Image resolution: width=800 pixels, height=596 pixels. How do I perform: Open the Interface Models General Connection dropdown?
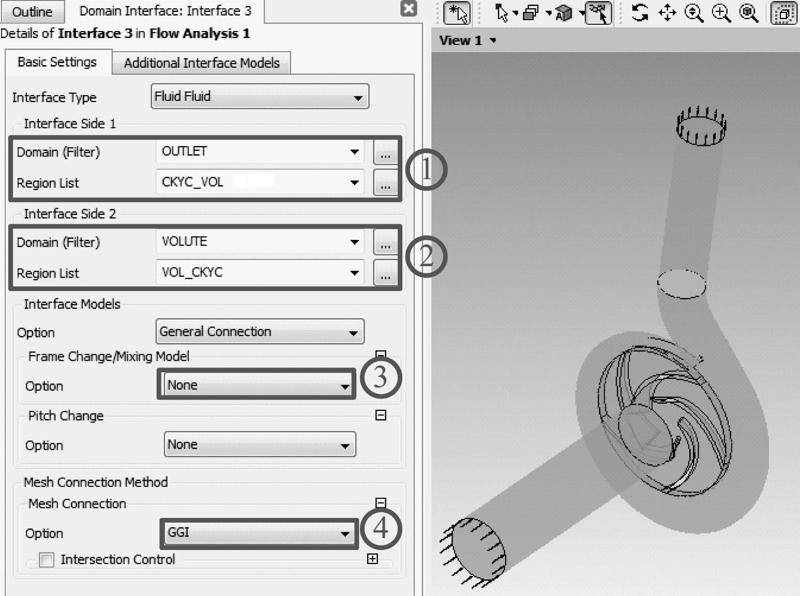[x=260, y=332]
